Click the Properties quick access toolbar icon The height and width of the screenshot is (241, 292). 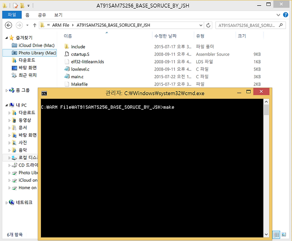15,6
